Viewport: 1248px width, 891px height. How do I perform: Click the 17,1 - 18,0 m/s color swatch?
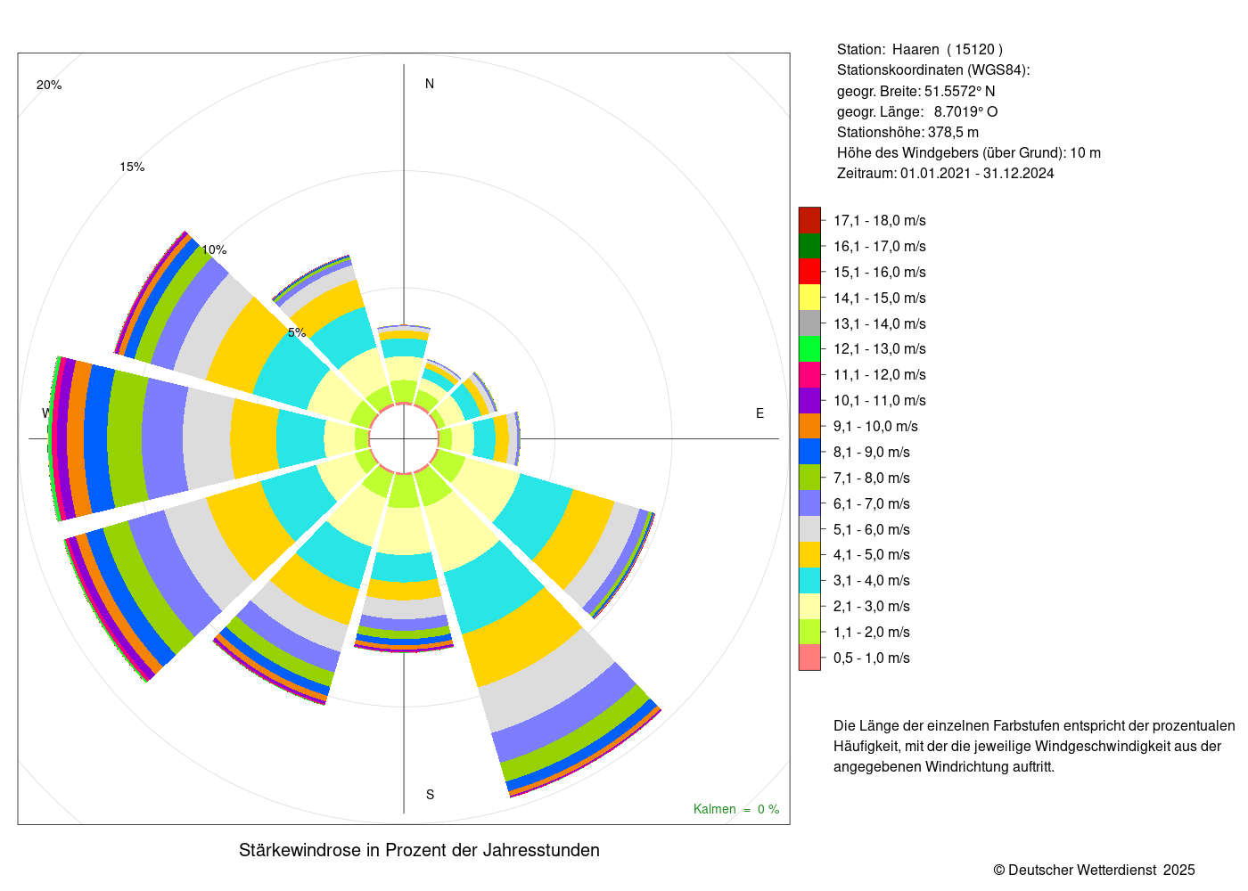809,220
